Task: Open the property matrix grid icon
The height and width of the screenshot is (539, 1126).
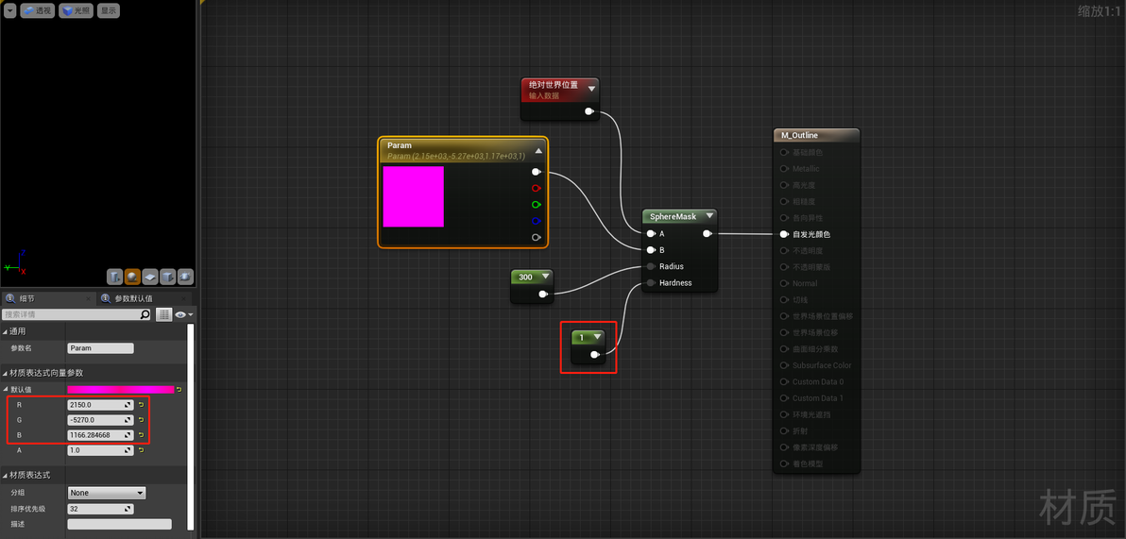Action: coord(163,314)
